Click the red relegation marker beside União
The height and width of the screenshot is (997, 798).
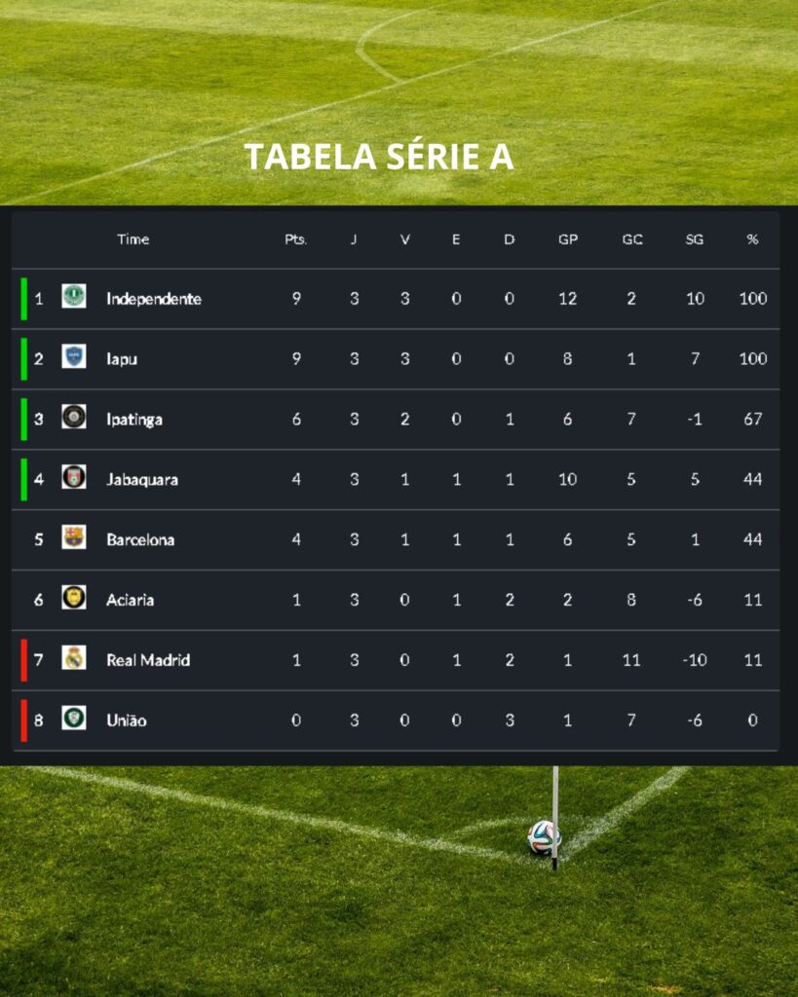[x=24, y=720]
